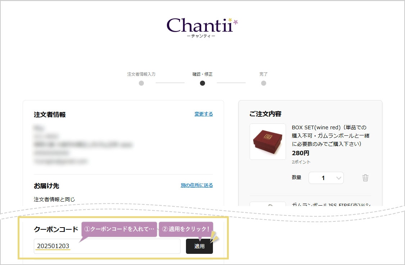Click the quantity dropdown chevron arrow
Image resolution: width=405 pixels, height=265 pixels.
pos(338,178)
